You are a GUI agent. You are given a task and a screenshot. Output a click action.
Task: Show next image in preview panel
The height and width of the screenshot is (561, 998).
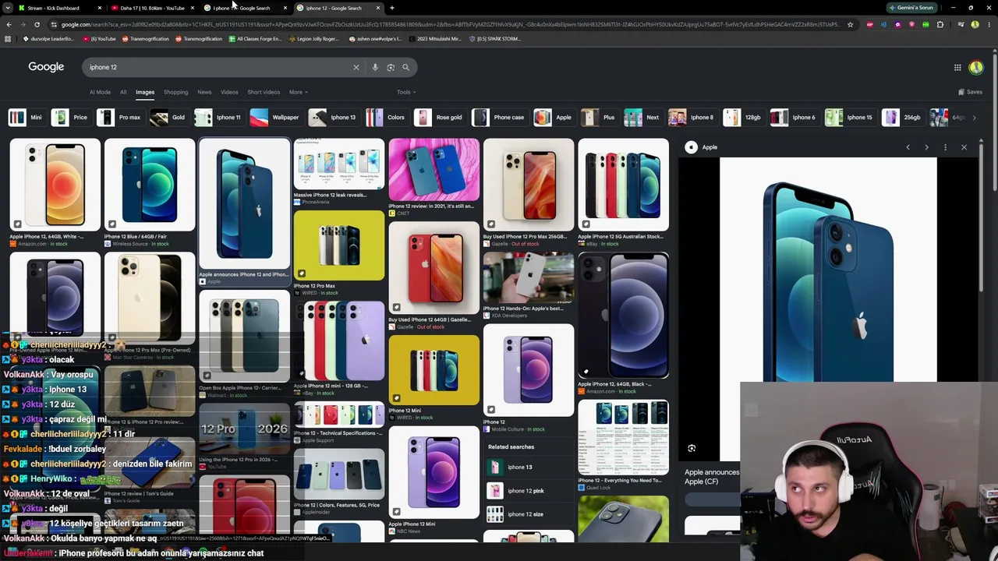point(926,147)
